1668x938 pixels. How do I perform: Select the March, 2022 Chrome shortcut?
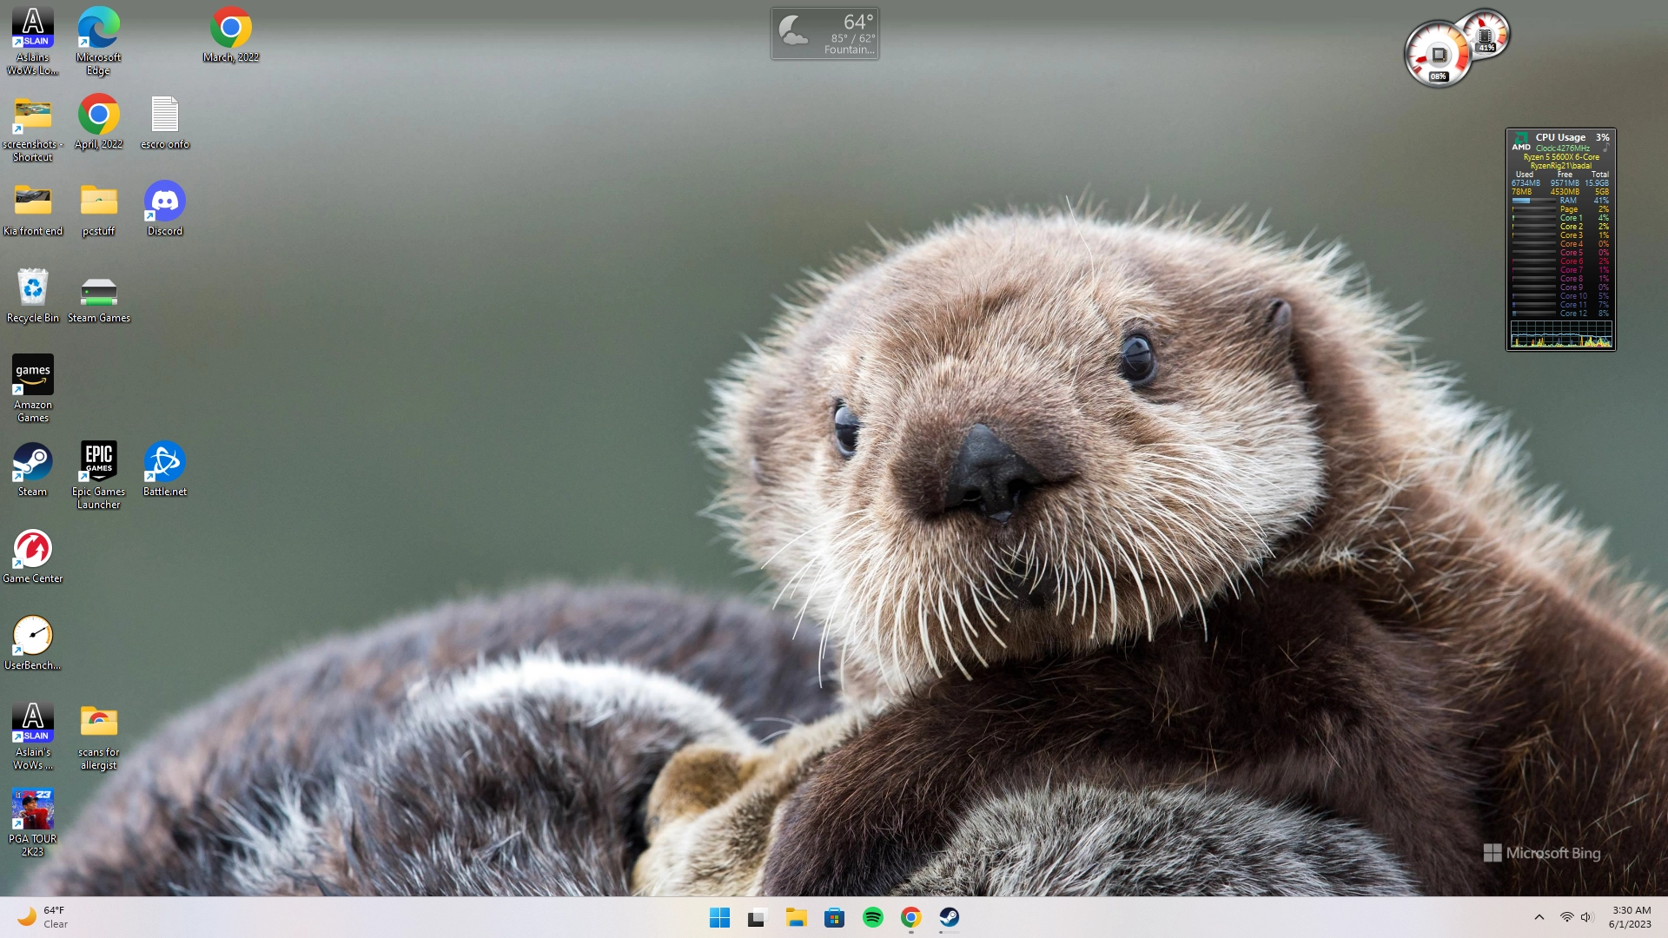[231, 36]
